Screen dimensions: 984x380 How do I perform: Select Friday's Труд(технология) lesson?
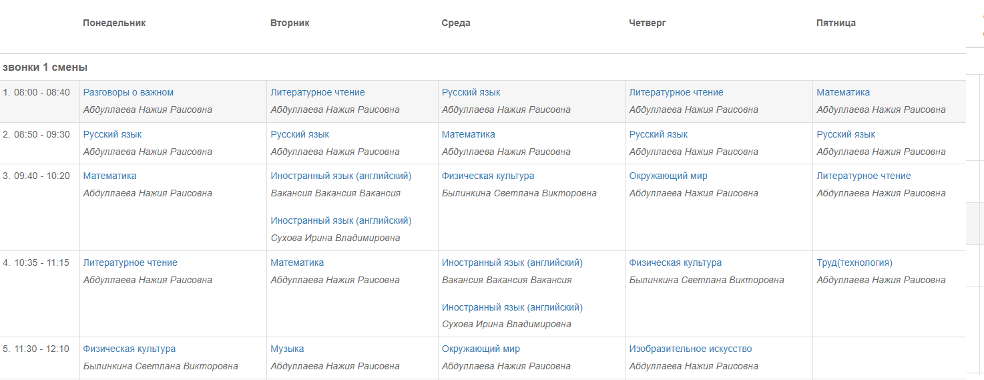854,262
